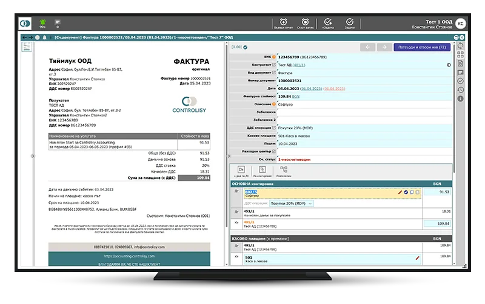The image size is (485, 304).
Task: Select the invoice page thumbnail
Action: 27,47
